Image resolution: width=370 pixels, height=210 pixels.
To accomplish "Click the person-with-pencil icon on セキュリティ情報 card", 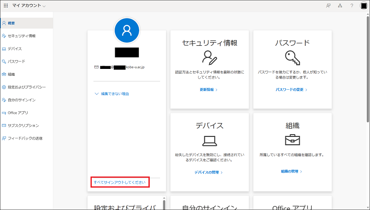I will 210,58.
